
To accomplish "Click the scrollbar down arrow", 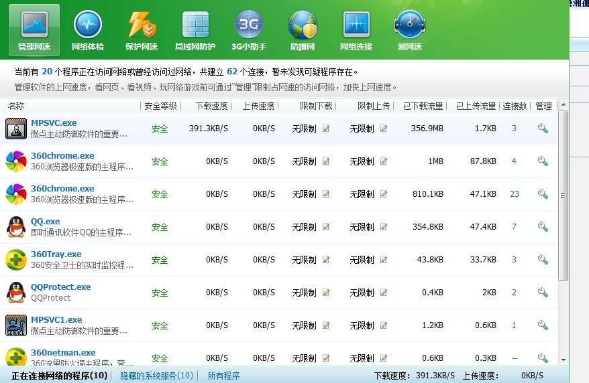I will pyautogui.click(x=564, y=360).
